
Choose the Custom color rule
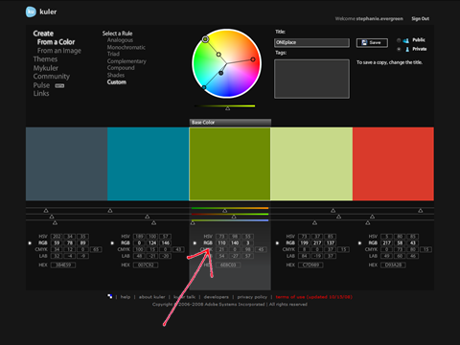[x=117, y=82]
